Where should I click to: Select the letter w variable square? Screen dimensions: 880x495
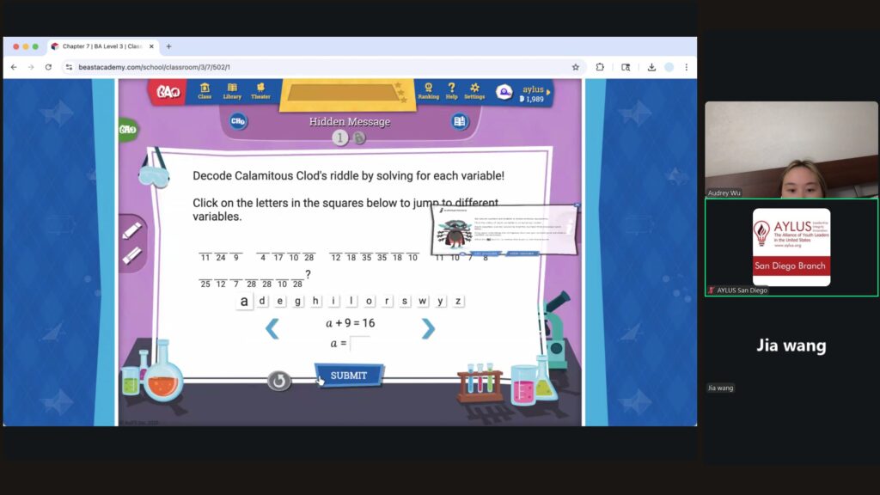[423, 301]
